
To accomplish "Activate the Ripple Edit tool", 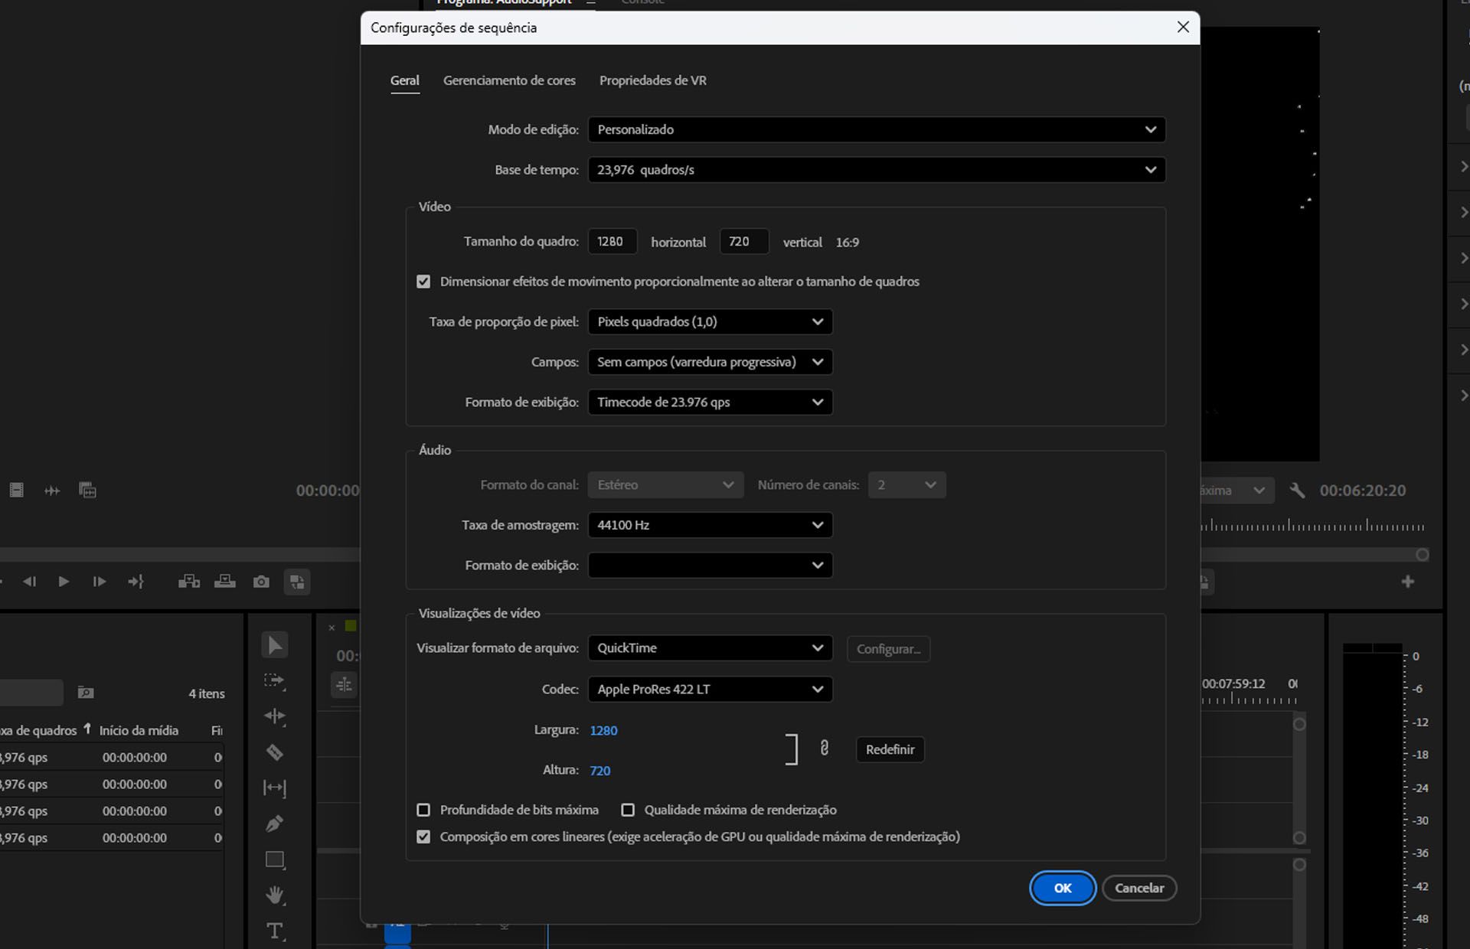I will 274,716.
